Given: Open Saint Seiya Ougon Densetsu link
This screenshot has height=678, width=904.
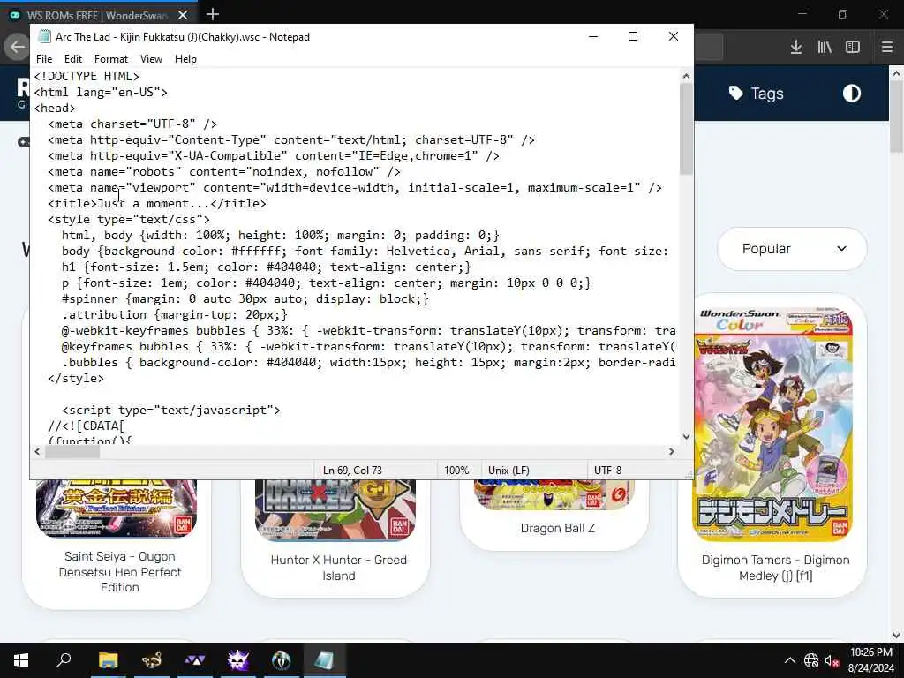Looking at the screenshot, I should coord(120,571).
